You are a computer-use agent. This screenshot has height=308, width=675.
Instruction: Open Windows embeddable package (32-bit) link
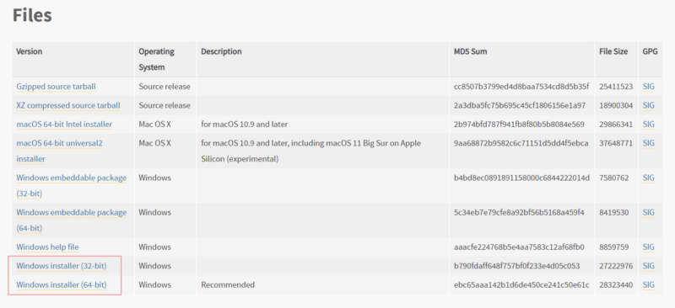point(72,186)
